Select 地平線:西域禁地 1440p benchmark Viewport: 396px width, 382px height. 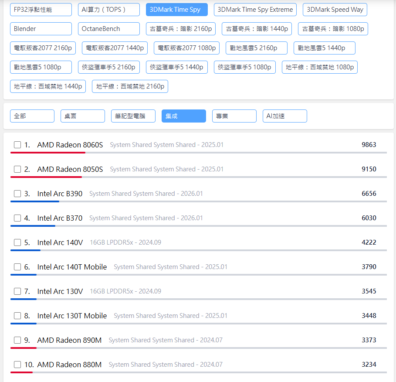coord(48,86)
